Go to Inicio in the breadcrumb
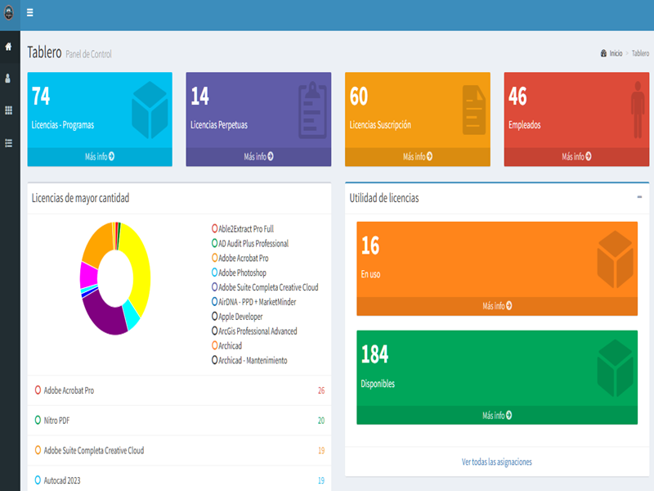Screen dimensions: 654x491 coord(615,53)
